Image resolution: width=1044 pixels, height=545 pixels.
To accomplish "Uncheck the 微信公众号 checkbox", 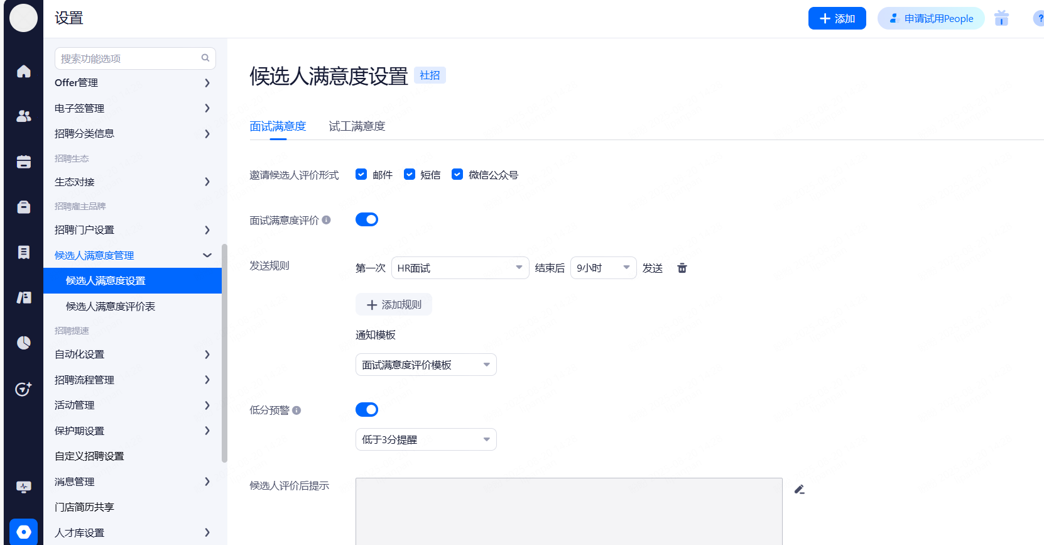I will [x=457, y=174].
